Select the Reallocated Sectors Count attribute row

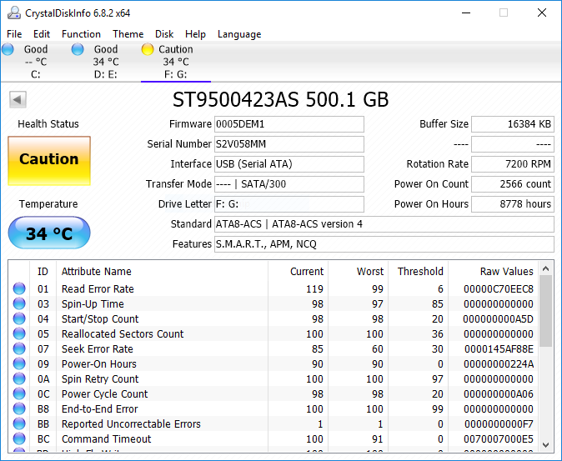coord(273,333)
